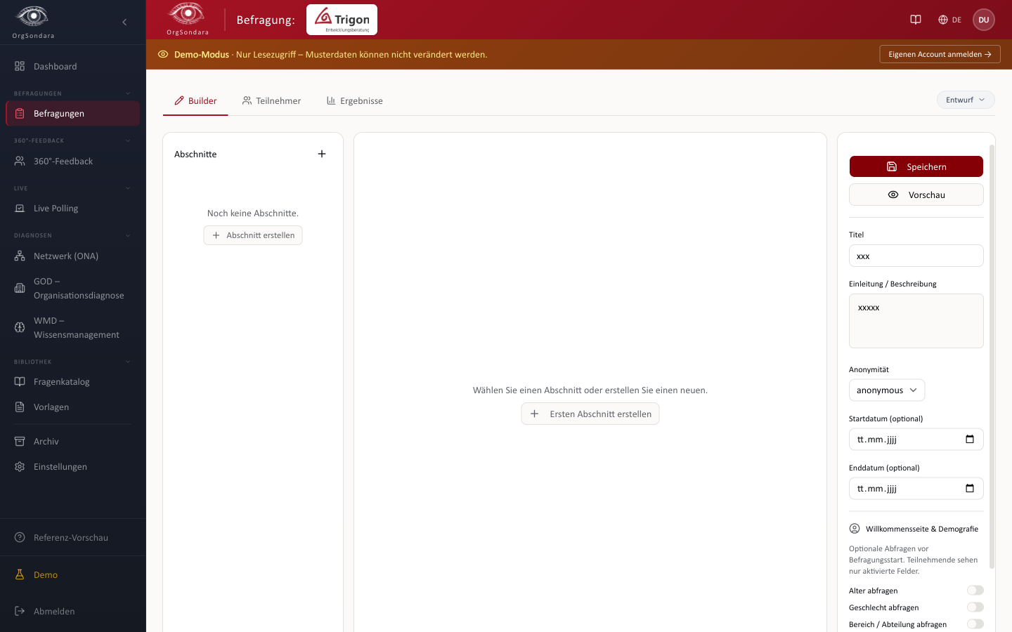Open Befragungen in the sidebar
Screen dimensions: 1012x632
[73, 113]
